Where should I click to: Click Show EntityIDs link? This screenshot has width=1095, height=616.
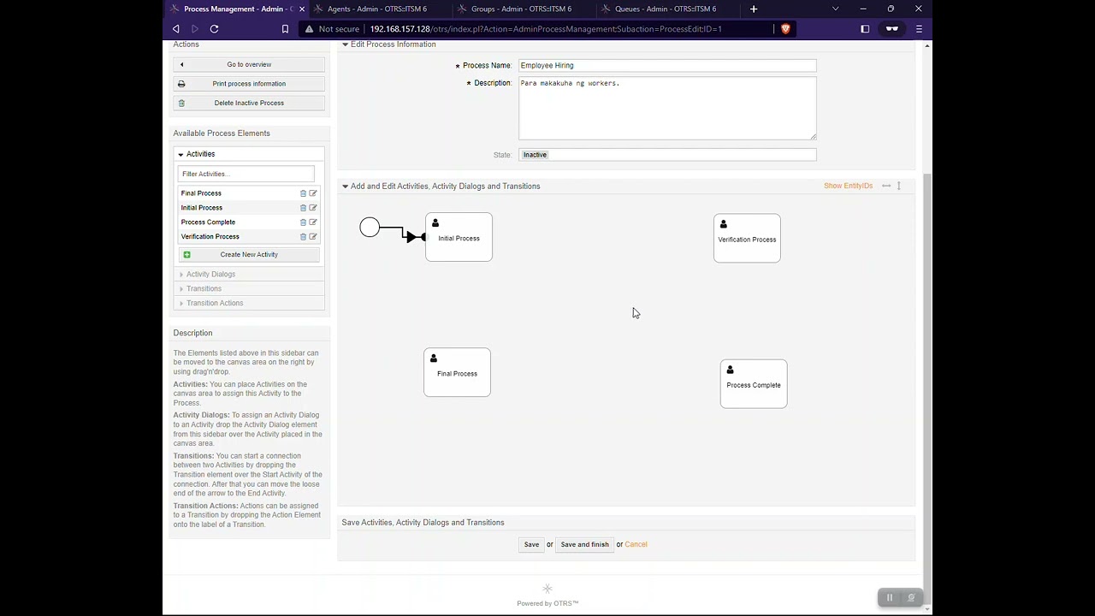click(x=848, y=186)
